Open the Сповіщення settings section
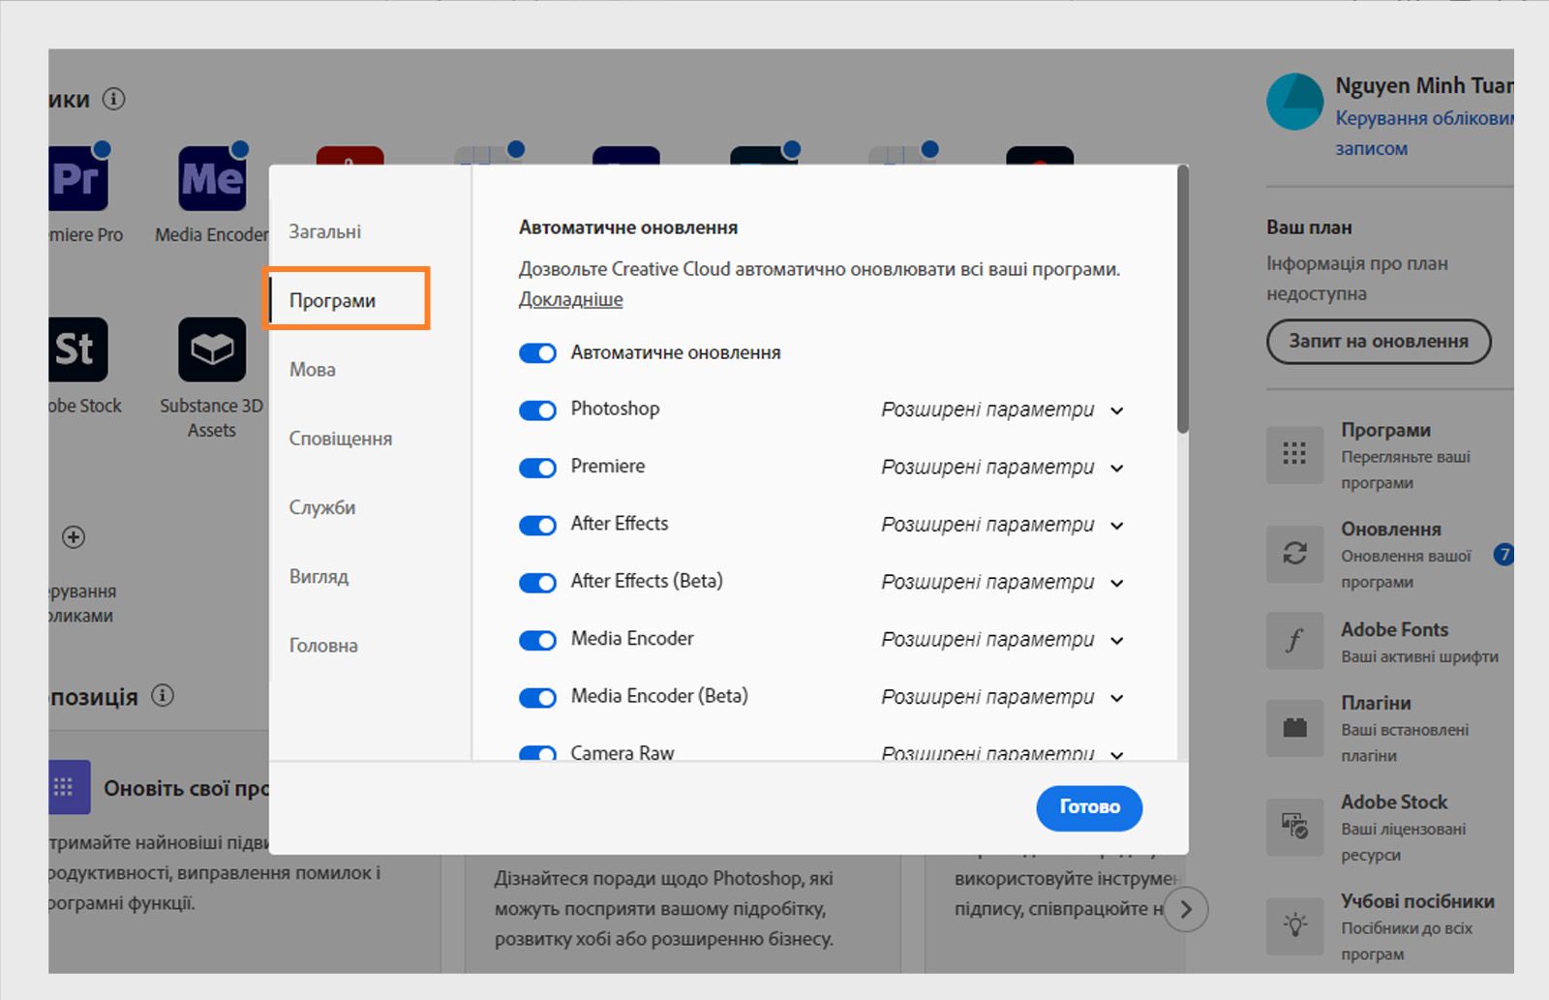 tap(341, 438)
